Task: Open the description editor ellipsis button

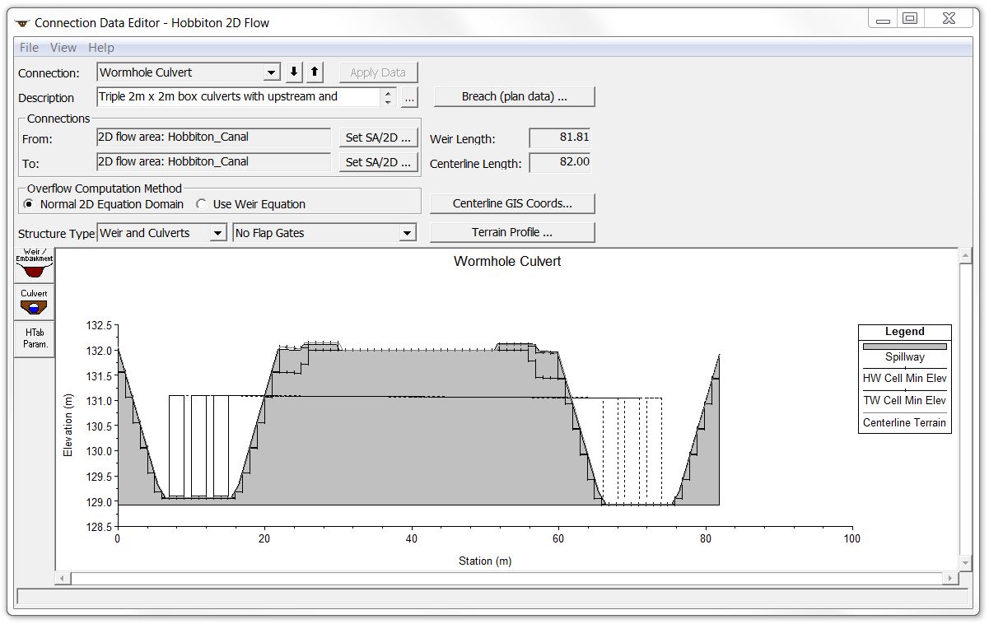Action: [410, 97]
